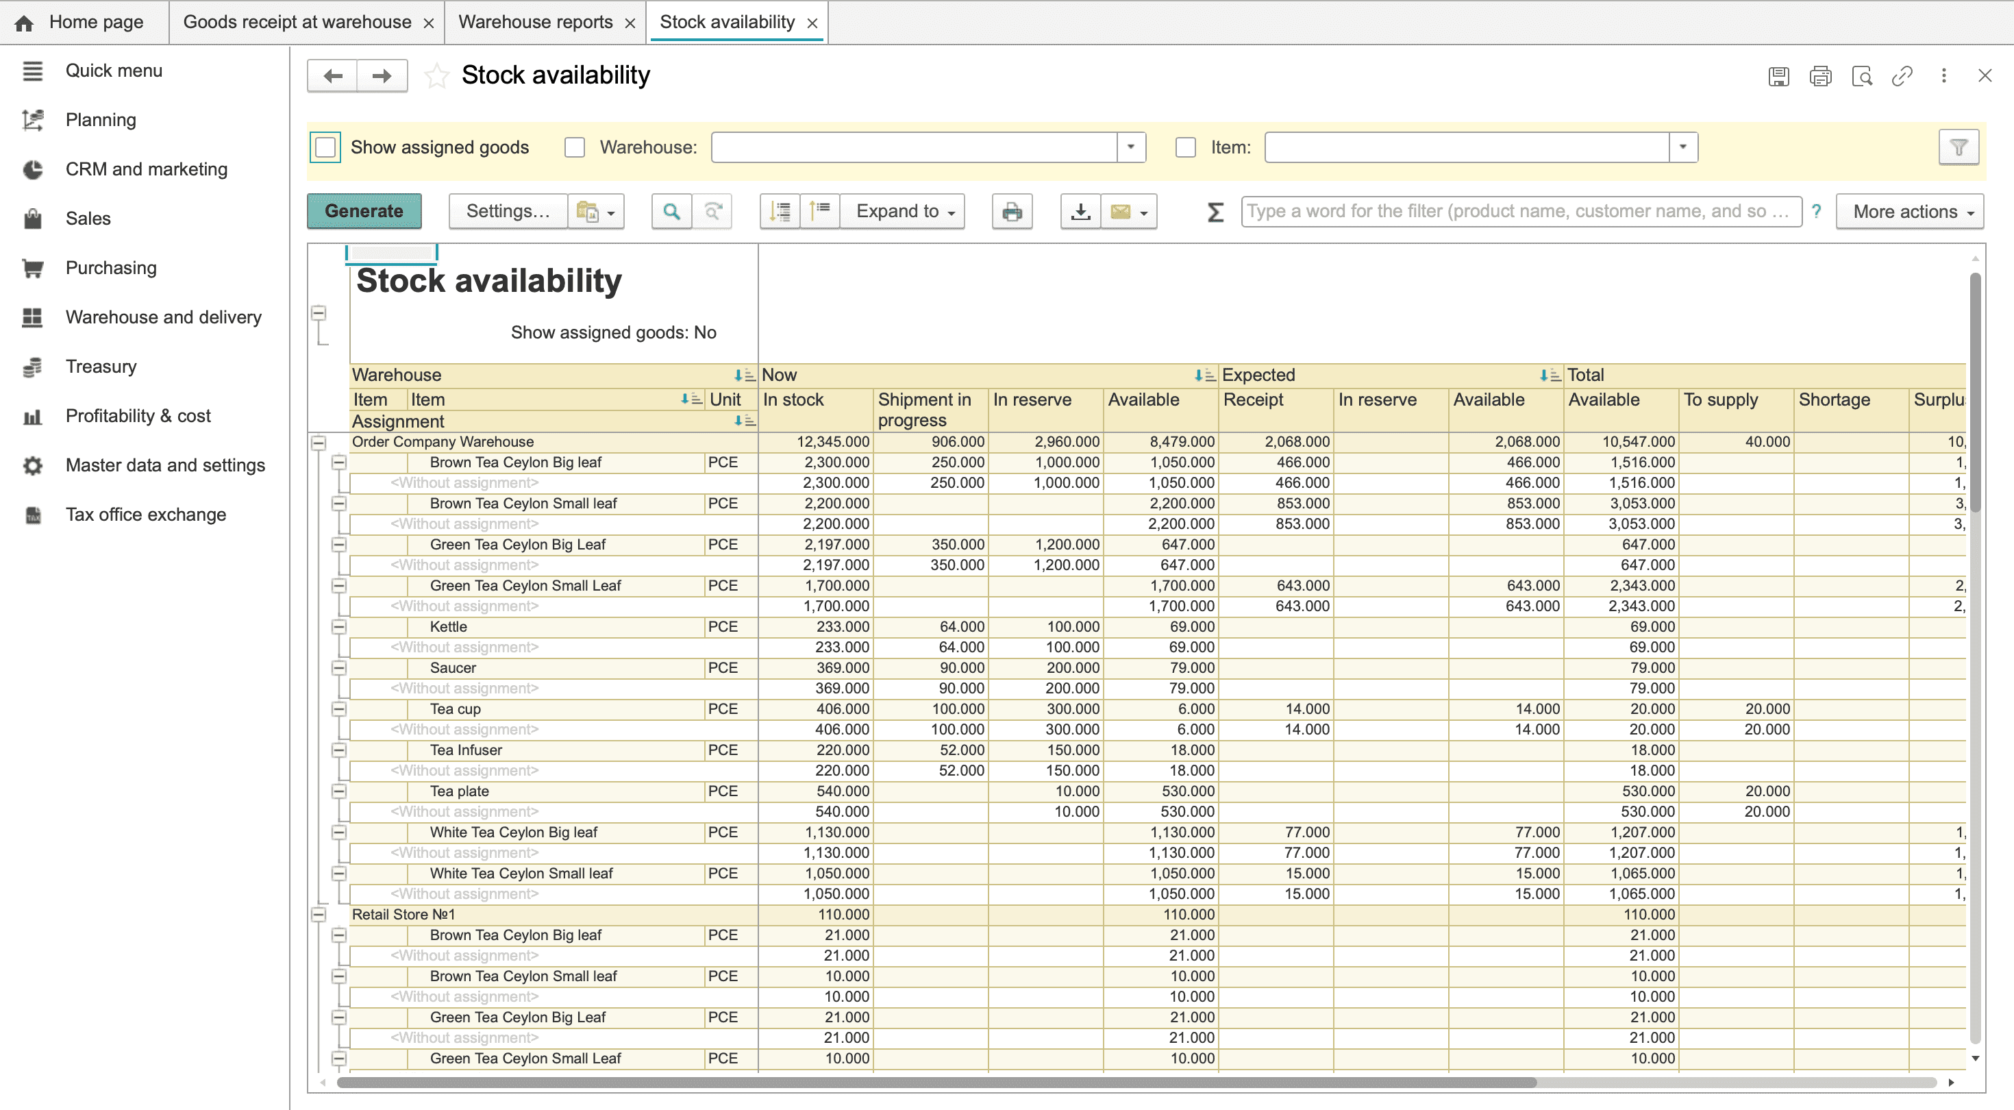Screen dimensions: 2014x1110
Task: Enable the Show assigned goods checkbox
Action: tap(325, 147)
